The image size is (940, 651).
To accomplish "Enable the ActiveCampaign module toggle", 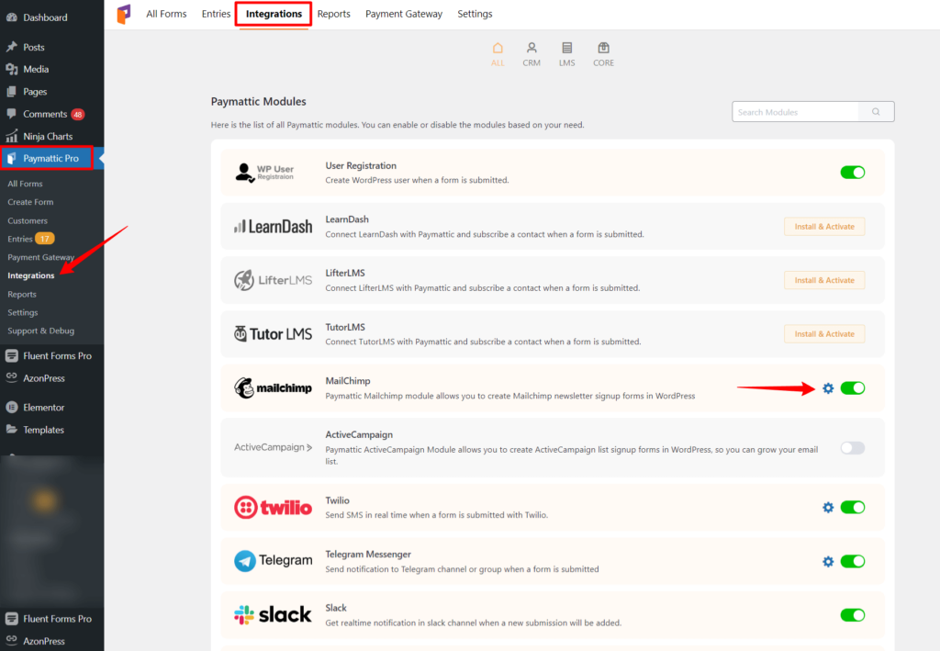I will click(852, 447).
